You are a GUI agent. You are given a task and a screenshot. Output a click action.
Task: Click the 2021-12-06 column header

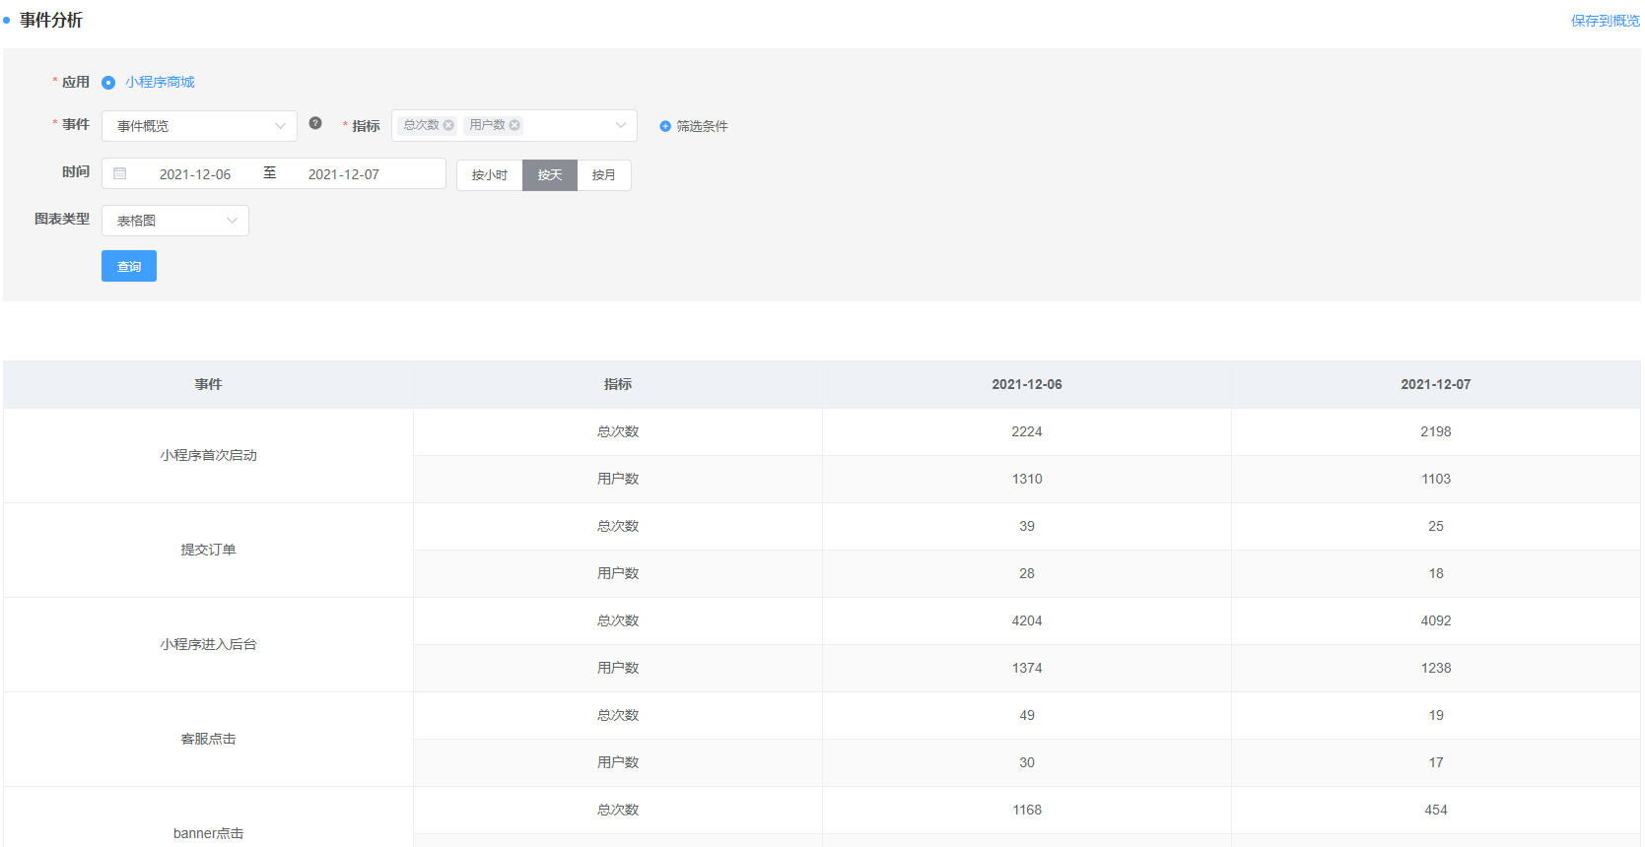[x=1027, y=384]
